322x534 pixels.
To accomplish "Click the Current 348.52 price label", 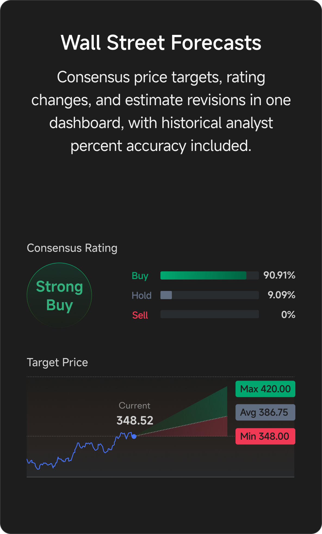I will coord(135,414).
